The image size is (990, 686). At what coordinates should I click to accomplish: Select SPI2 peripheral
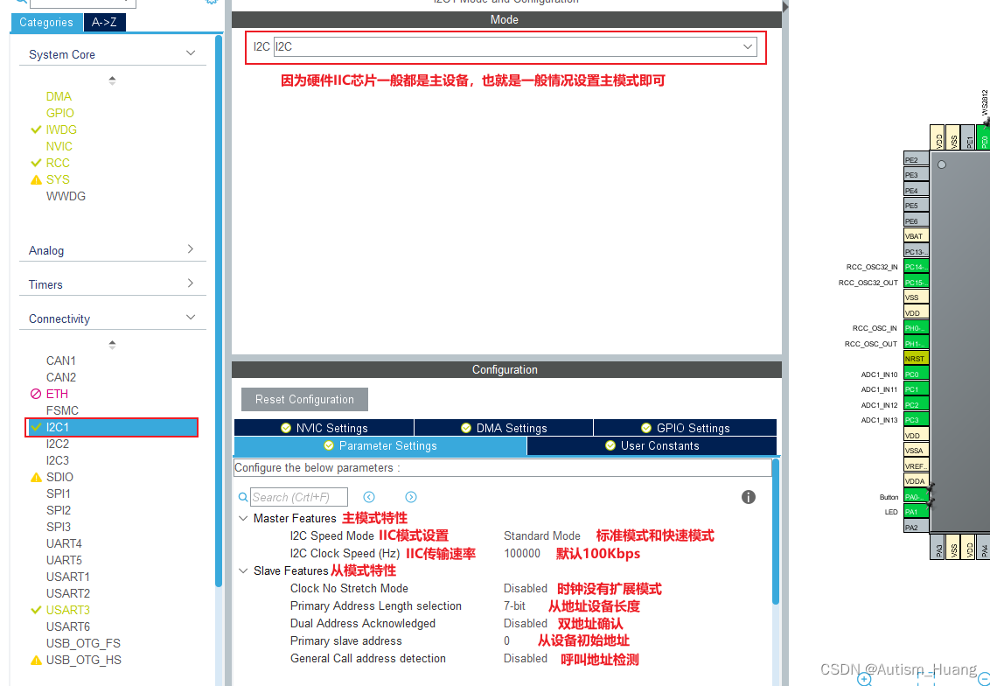coord(58,510)
